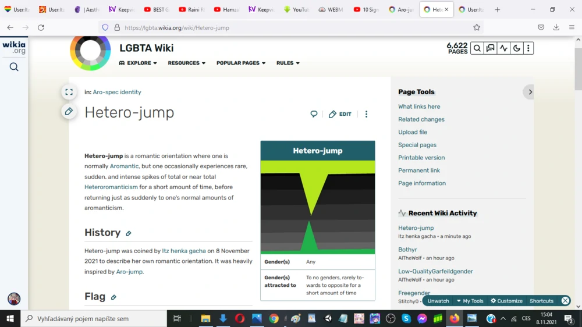The image size is (582, 327).
Task: Edit the Flag section pencil icon
Action: pyautogui.click(x=113, y=297)
